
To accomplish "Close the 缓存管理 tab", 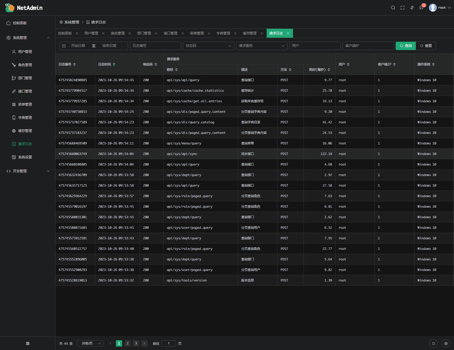I will pyautogui.click(x=262, y=33).
